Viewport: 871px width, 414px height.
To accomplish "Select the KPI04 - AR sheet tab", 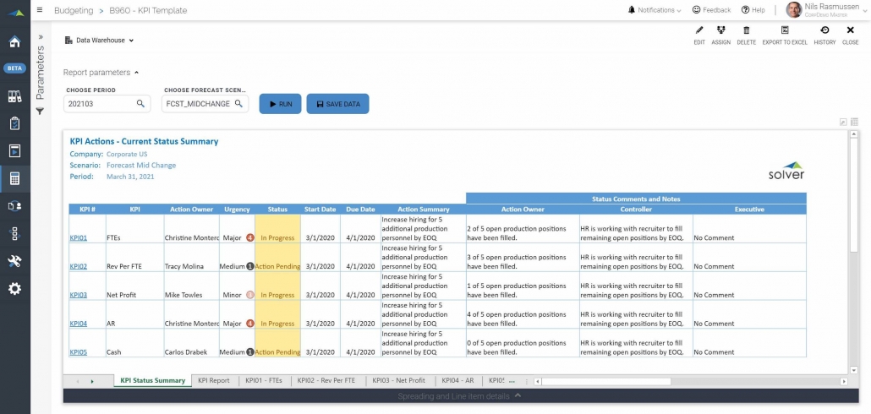I will pos(457,381).
